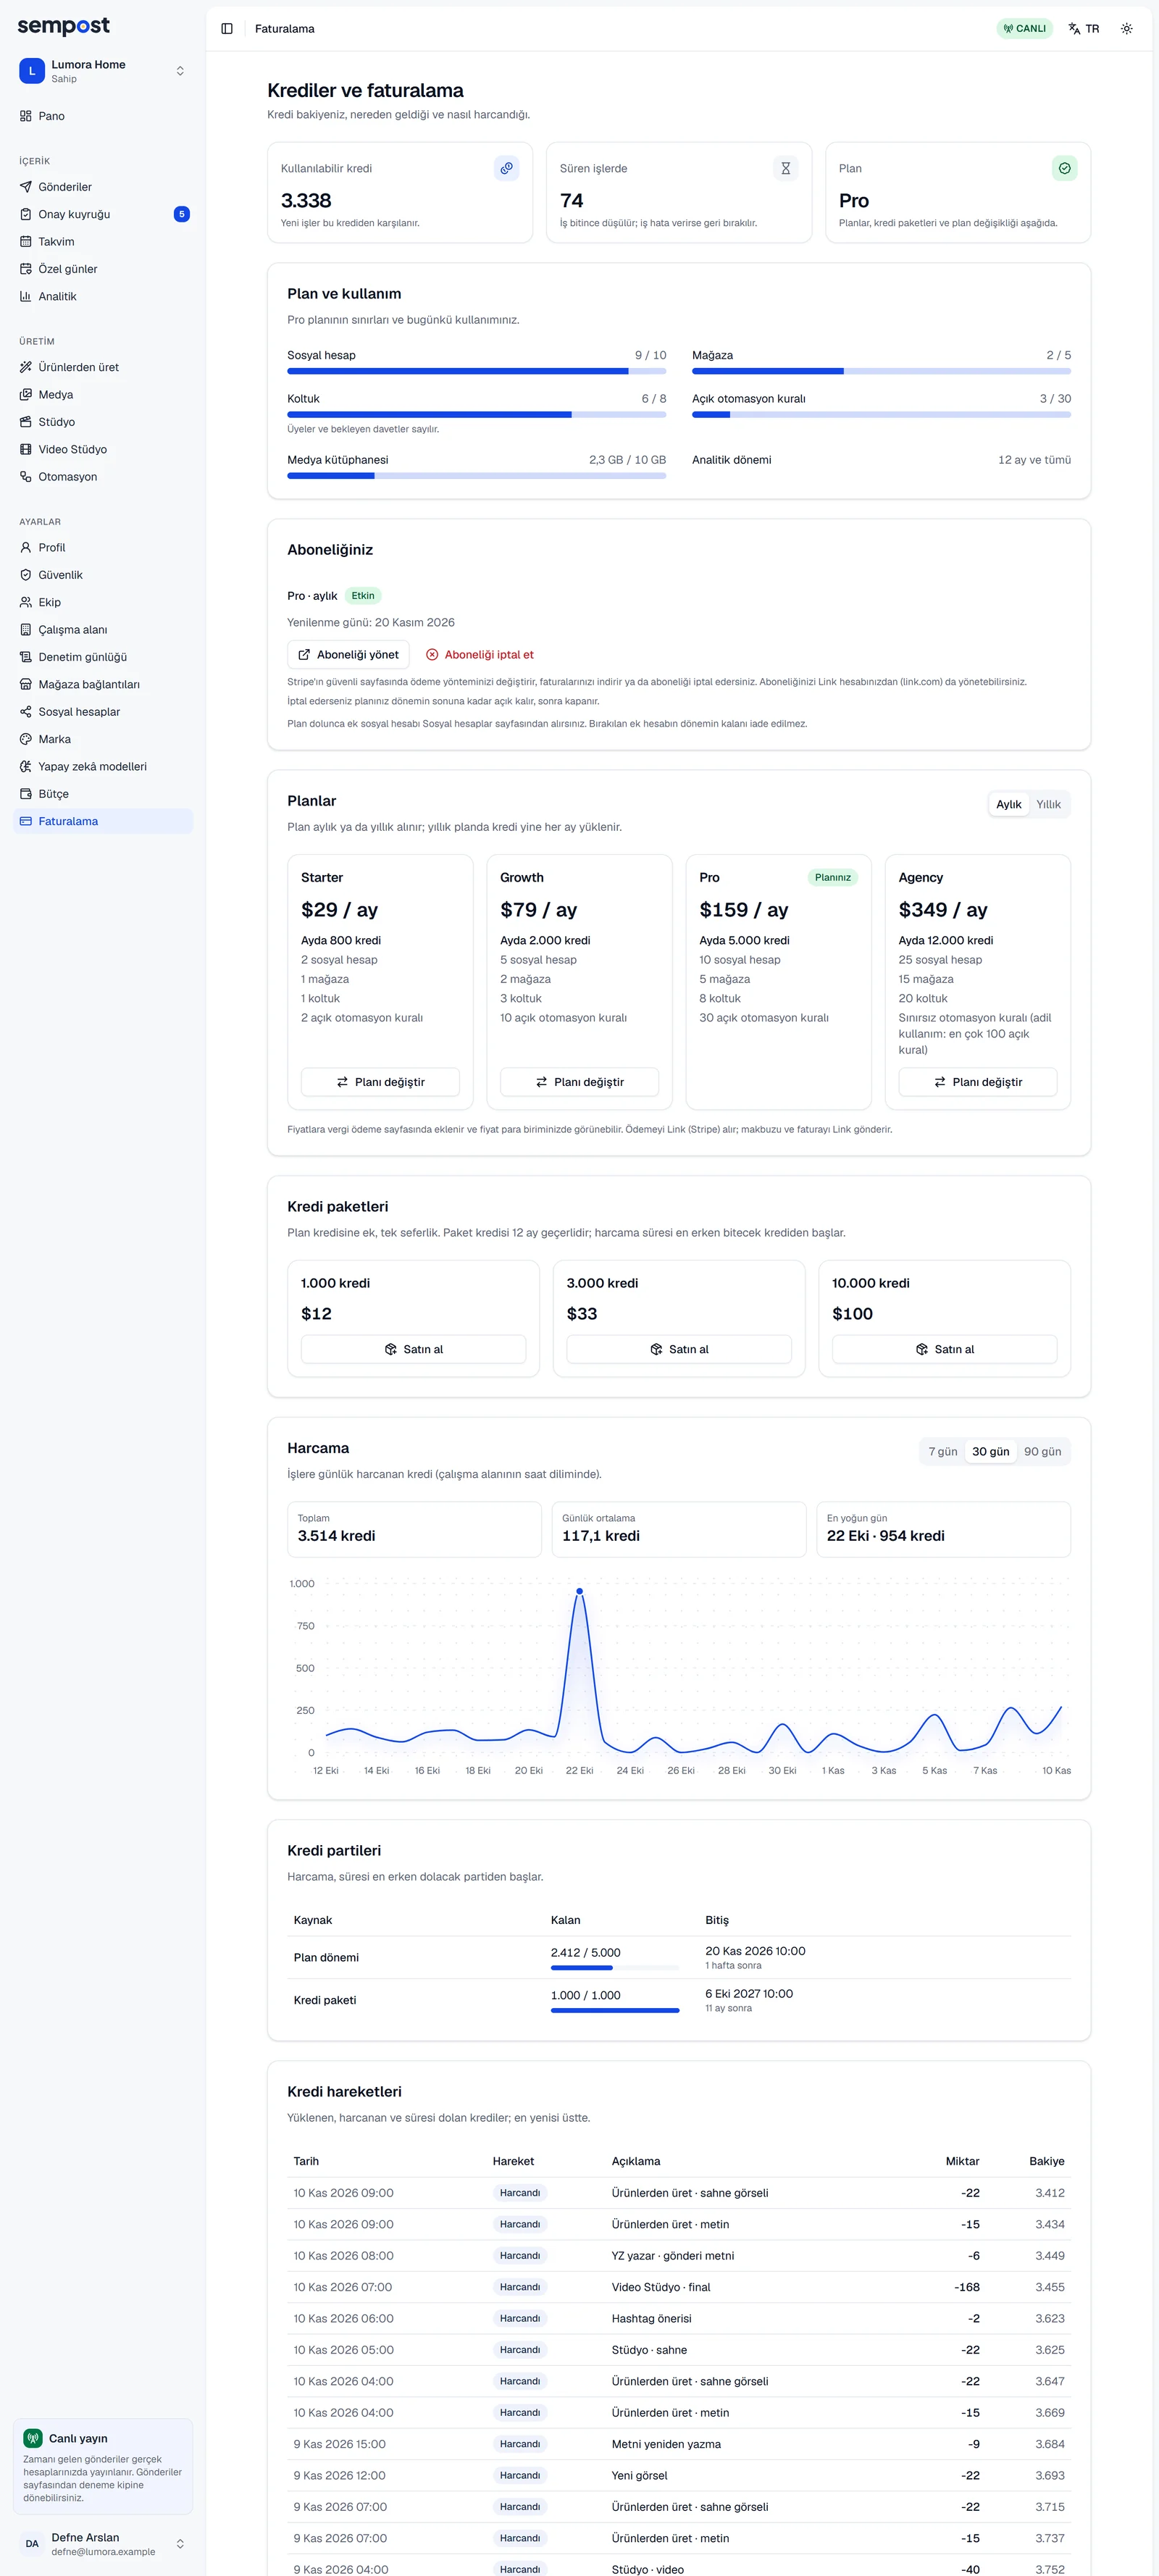
Task: Click the Denetim günlüğü log icon
Action: point(26,657)
